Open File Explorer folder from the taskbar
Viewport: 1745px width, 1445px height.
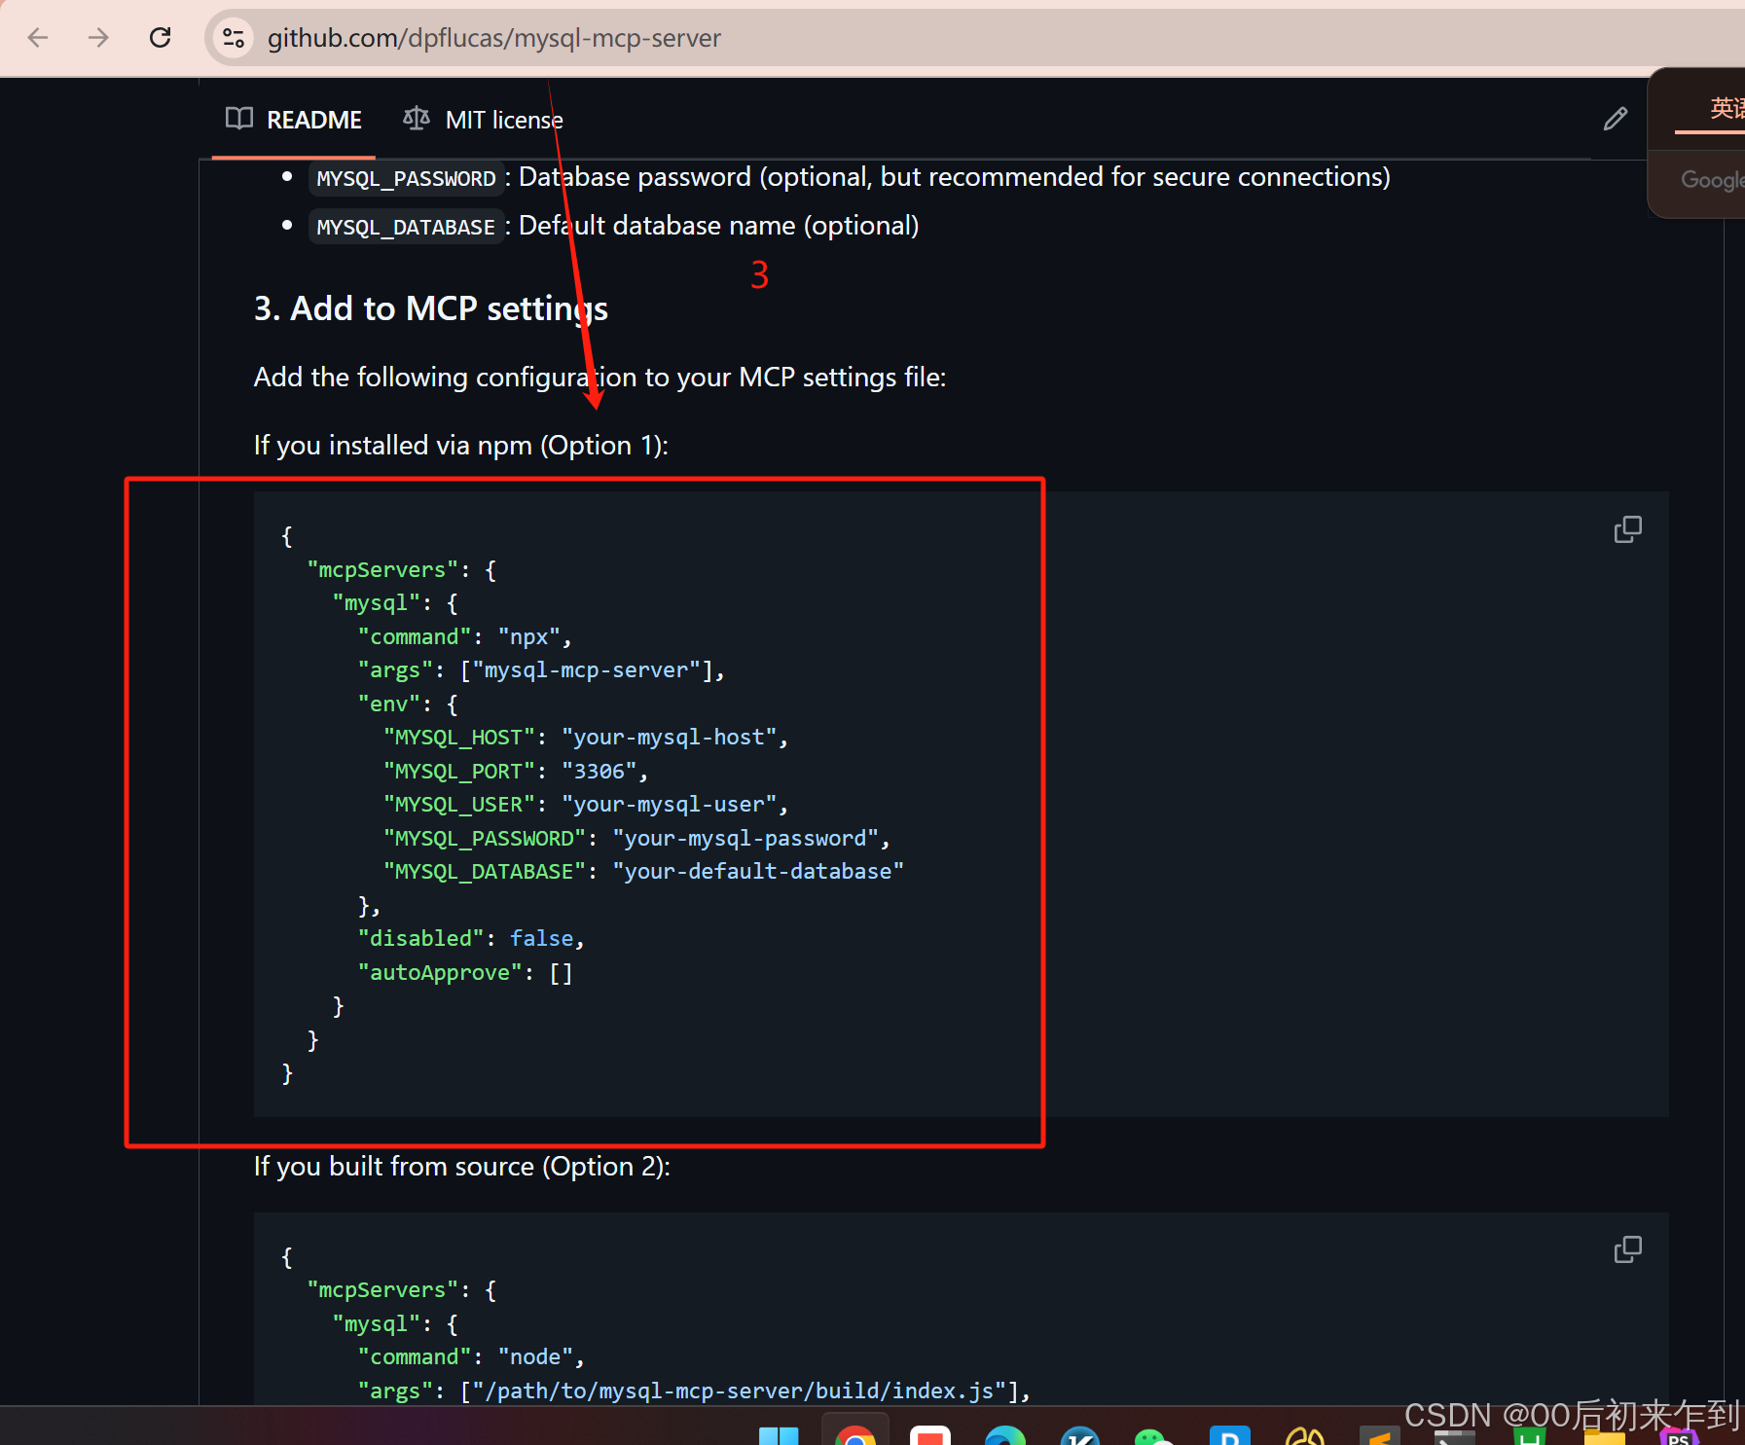pyautogui.click(x=1606, y=1437)
